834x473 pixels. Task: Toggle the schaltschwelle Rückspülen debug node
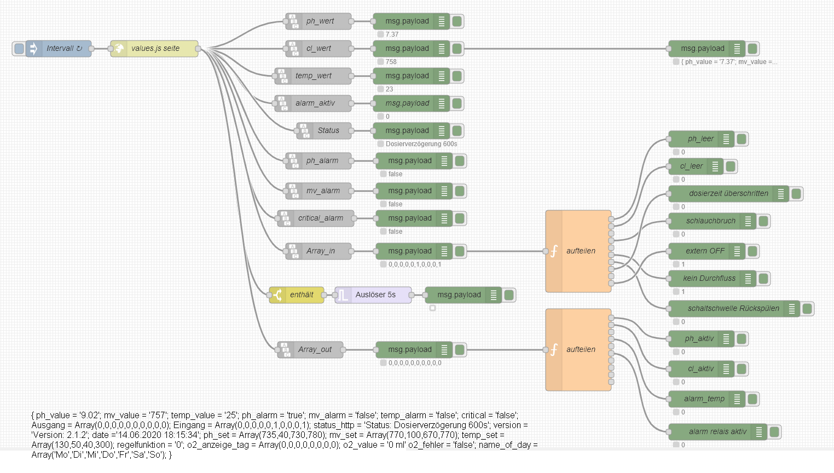(x=807, y=309)
